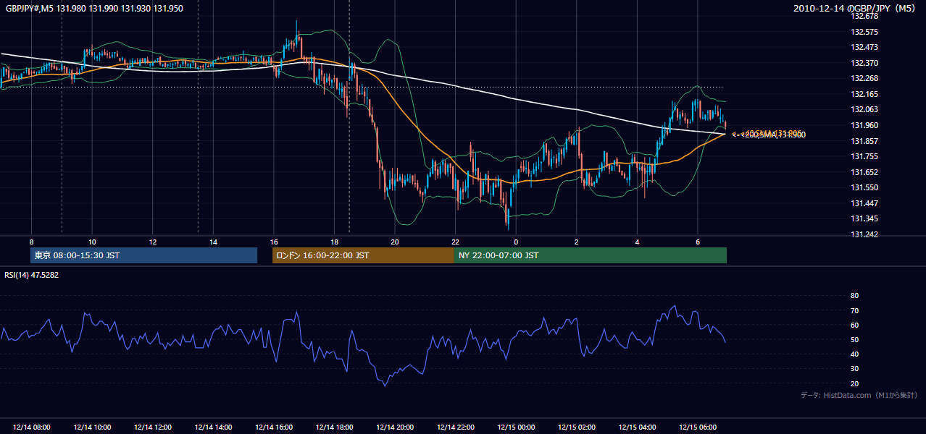Viewport: 926px width, 434px height.
Task: Click price axis label 132.575
Action: [x=863, y=32]
